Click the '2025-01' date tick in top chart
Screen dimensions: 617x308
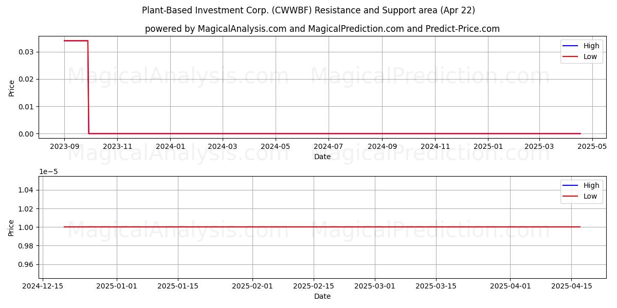coord(488,146)
